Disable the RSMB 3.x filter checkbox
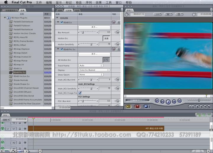The width and height of the screenshot is (213, 153). click(62, 22)
